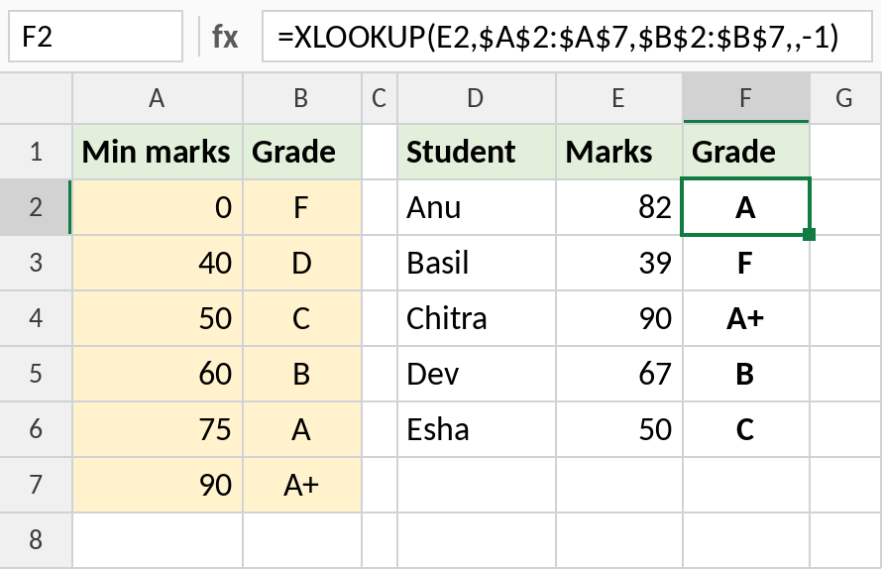This screenshot has height=569, width=882.
Task: Select grade 'D' cell in column B
Action: pyautogui.click(x=302, y=263)
